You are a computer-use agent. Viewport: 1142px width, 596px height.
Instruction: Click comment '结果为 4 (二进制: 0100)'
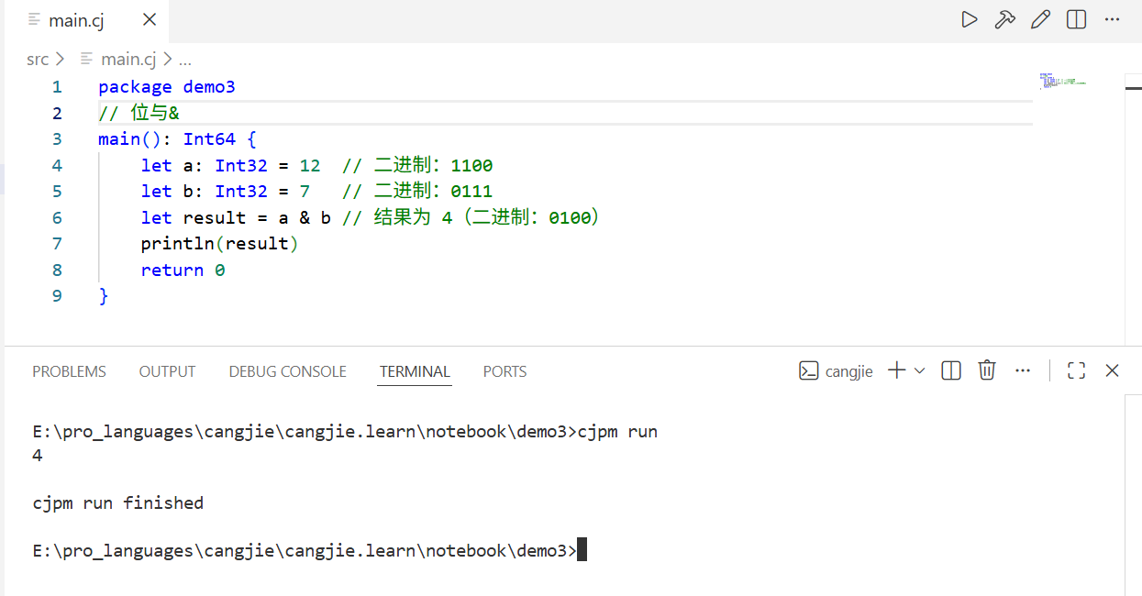(x=487, y=217)
